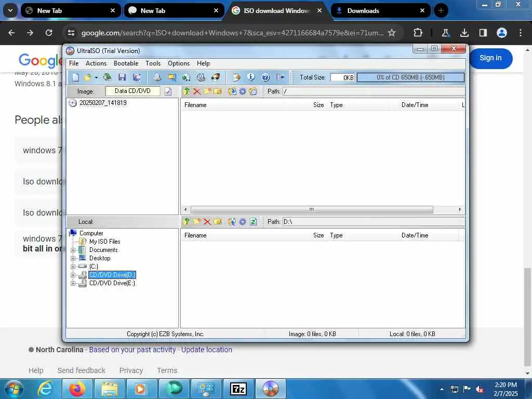This screenshot has width=532, height=399.
Task: Expand the CD/DVD Drive(E:) tree node
Action: pos(73,283)
